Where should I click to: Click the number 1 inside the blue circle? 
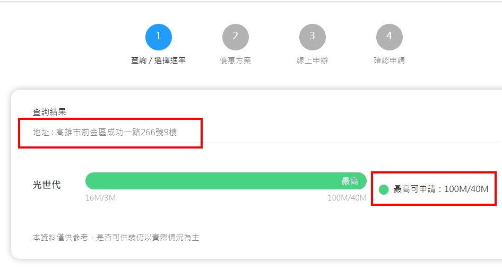click(x=158, y=36)
